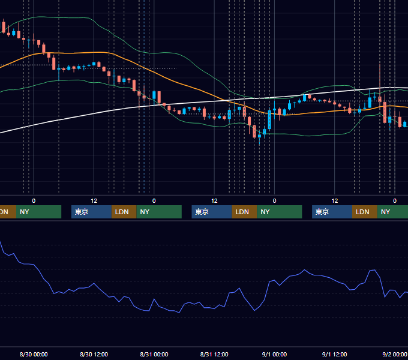Click the 9/2 00:00 date label

394,354
